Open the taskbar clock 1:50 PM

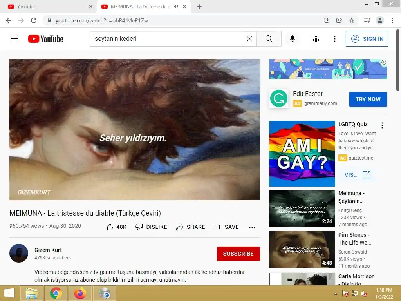(384, 294)
